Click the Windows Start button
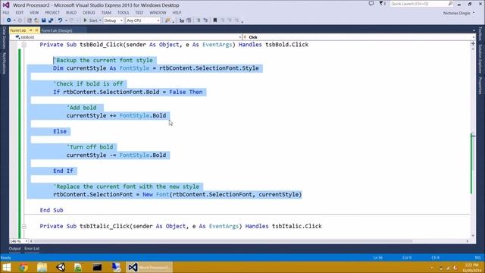The image size is (485, 273). tap(7, 267)
